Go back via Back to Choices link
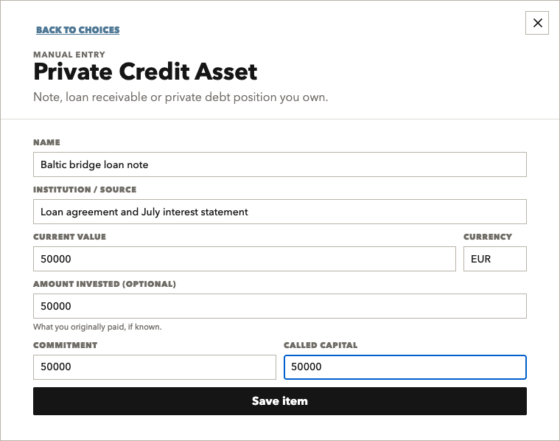The height and width of the screenshot is (441, 560). click(x=78, y=29)
